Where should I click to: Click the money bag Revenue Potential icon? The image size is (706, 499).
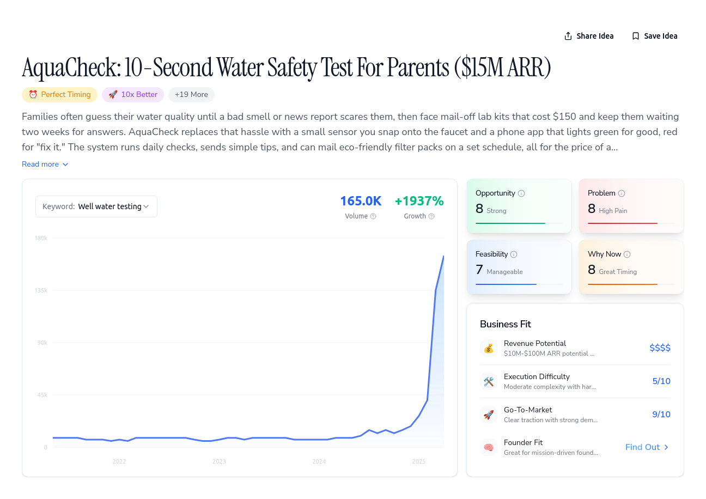[x=489, y=348]
